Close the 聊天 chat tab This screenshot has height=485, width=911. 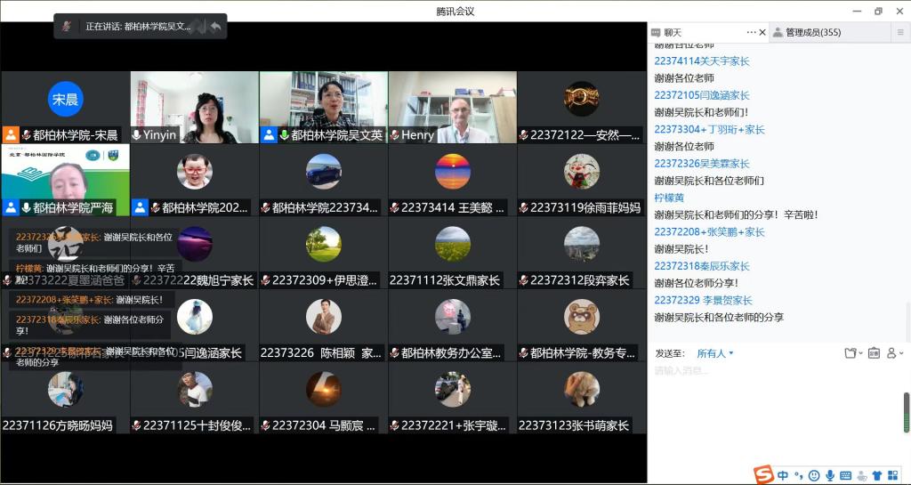click(762, 32)
